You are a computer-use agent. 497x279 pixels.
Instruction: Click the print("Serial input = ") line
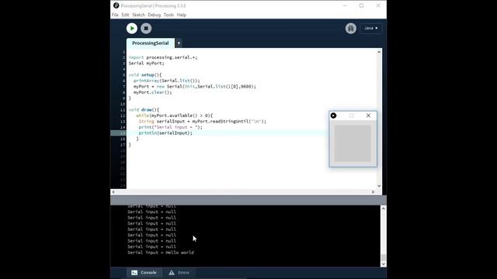click(x=170, y=127)
